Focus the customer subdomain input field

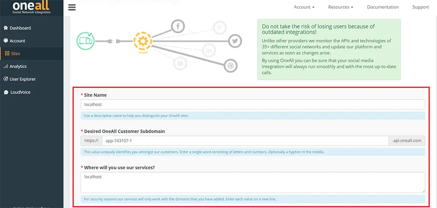point(245,140)
